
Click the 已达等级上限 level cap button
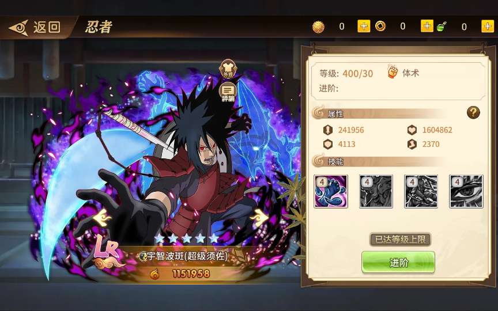click(x=400, y=239)
